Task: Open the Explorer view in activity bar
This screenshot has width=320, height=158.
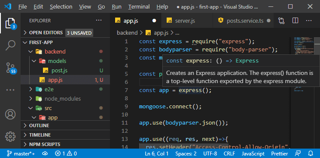Action: point(10,23)
